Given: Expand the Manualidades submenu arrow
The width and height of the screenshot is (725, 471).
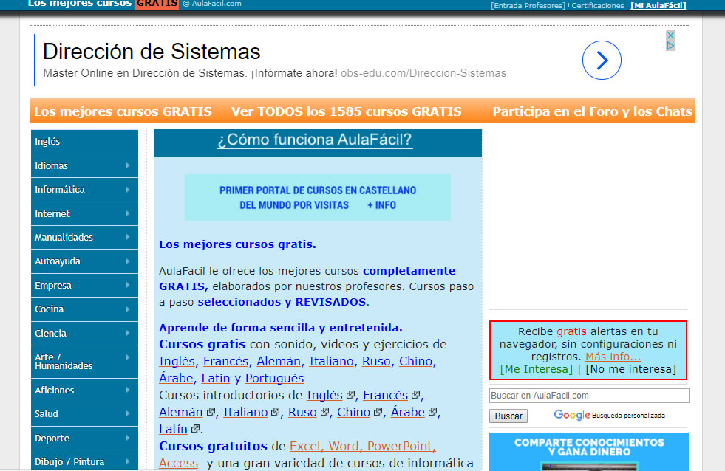Looking at the screenshot, I should click(x=128, y=237).
